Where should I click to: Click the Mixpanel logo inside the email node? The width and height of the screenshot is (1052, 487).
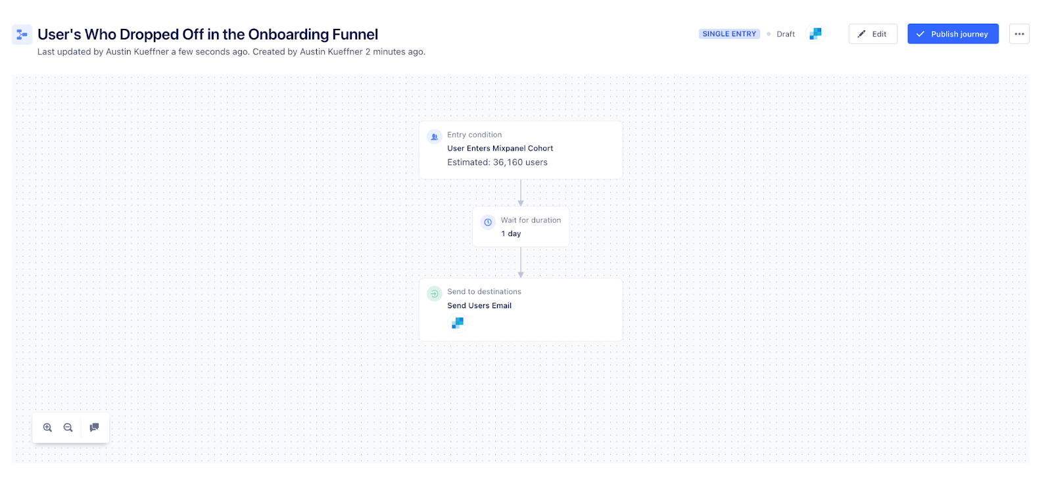coord(457,323)
